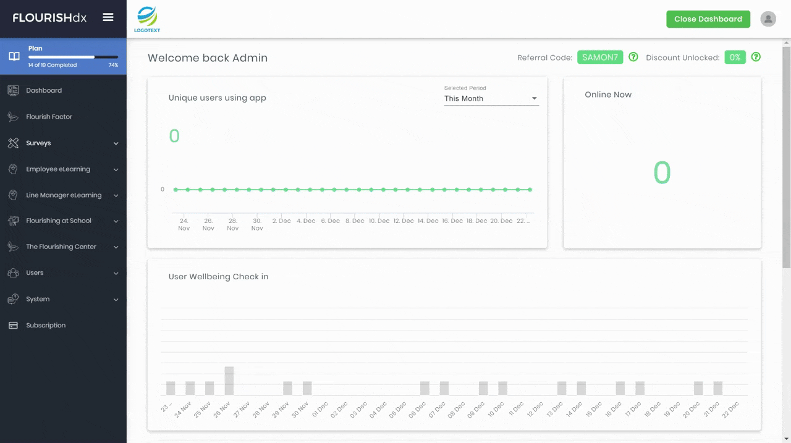This screenshot has height=443, width=791.
Task: Click the company logo in header
Action: pyautogui.click(x=147, y=19)
